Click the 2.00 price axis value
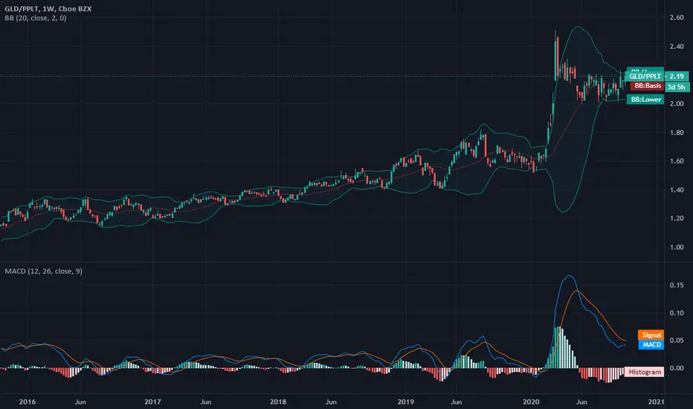693x409 pixels. 677,103
